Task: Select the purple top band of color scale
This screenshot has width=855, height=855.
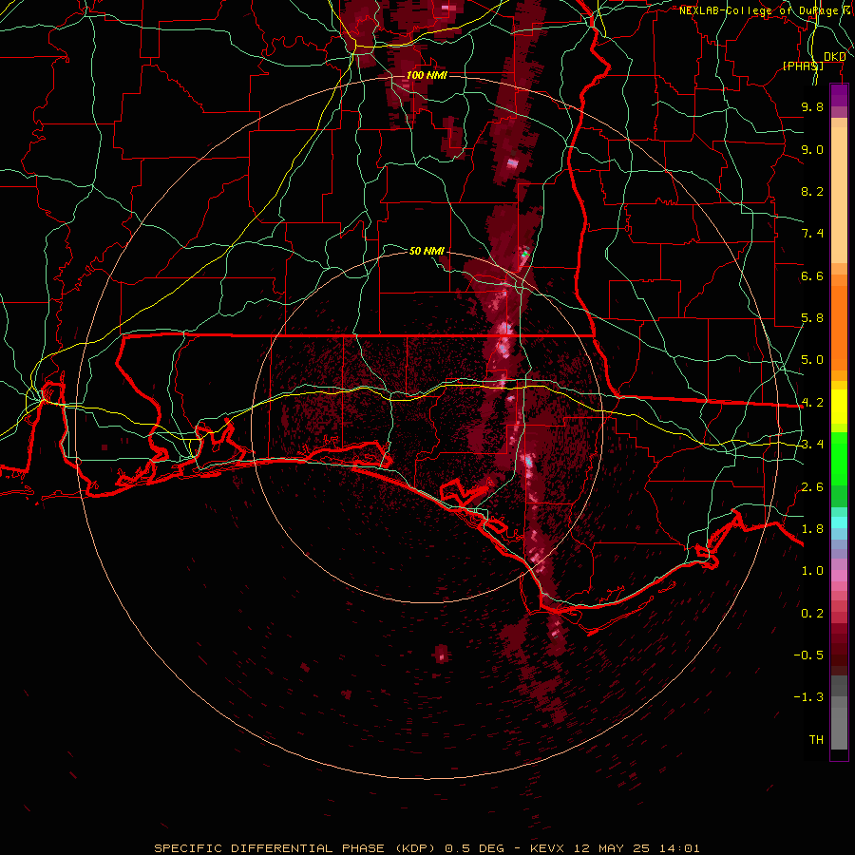Action: click(839, 95)
